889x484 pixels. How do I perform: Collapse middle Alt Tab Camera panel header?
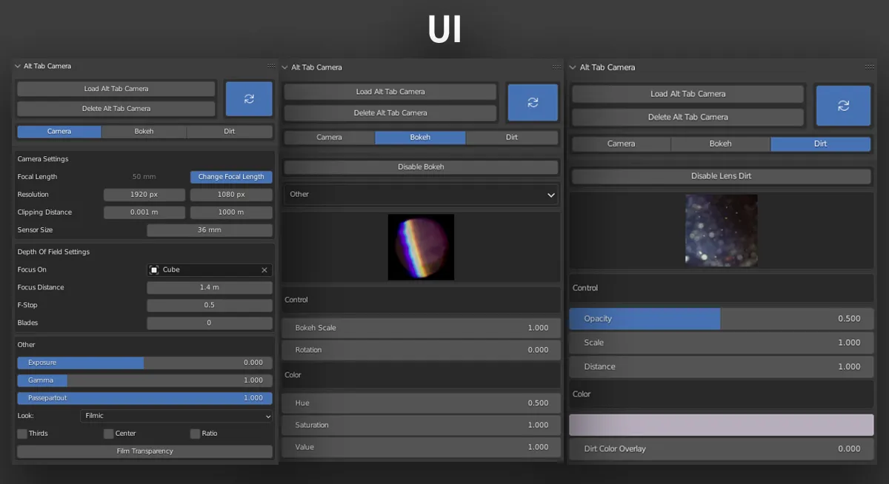[285, 67]
